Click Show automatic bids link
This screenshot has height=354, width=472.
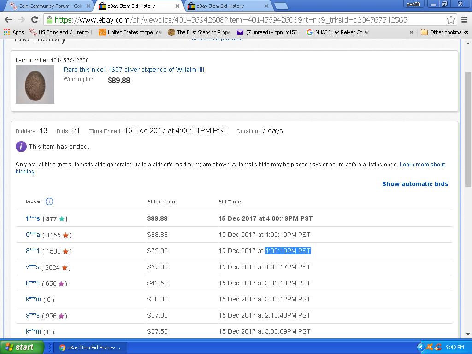tap(415, 184)
